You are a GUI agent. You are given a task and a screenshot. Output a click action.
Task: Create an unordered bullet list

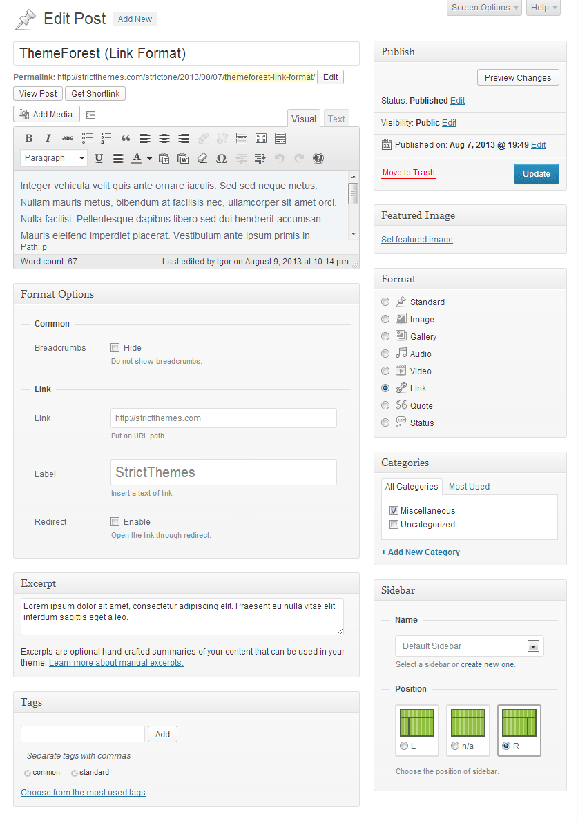pyautogui.click(x=87, y=138)
